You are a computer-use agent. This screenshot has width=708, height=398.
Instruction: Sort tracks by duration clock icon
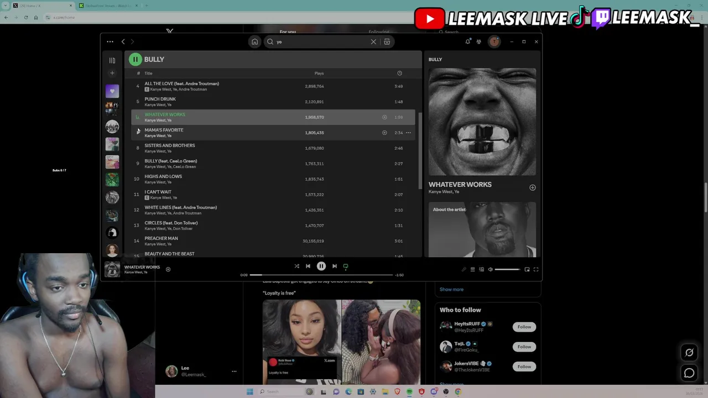[x=399, y=73]
